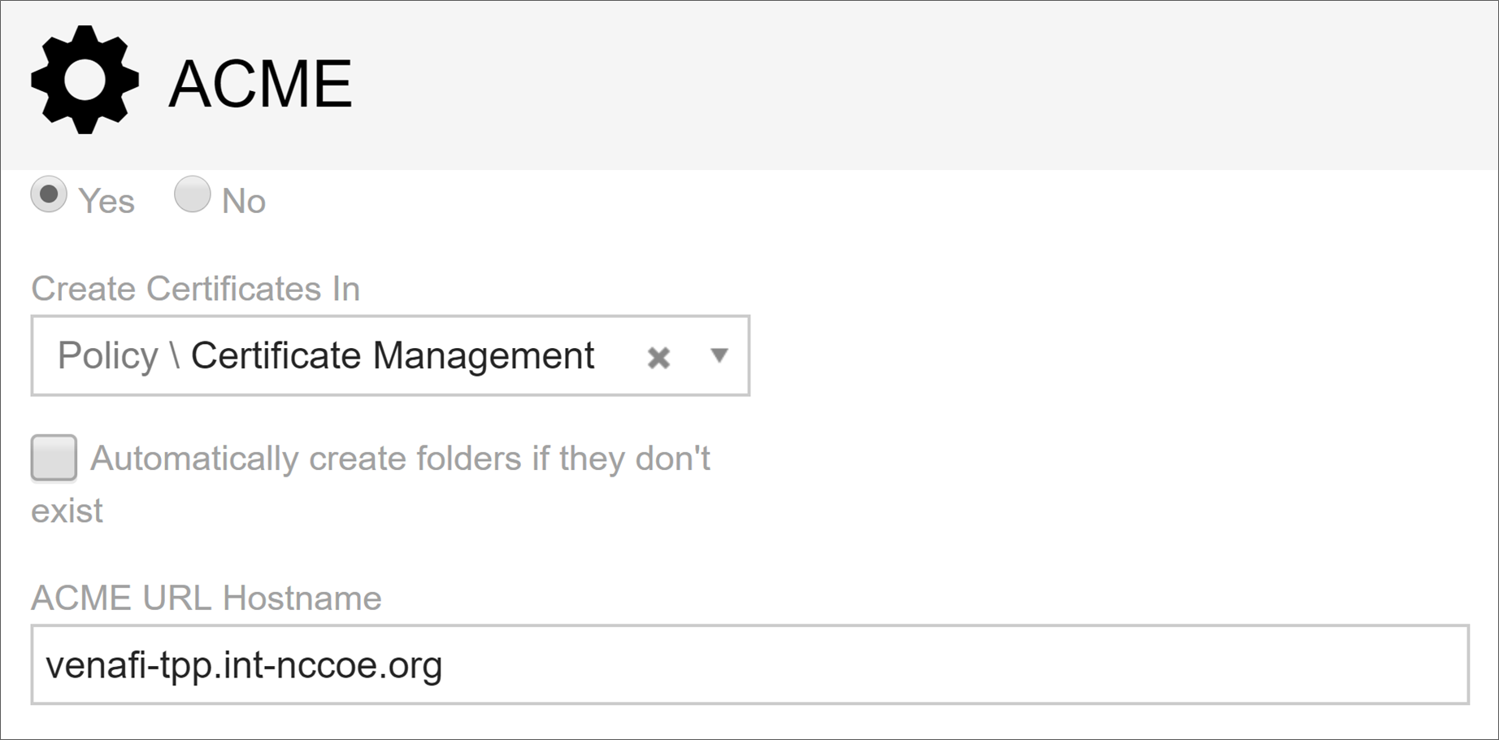Clear the Create Certificates In selection

658,357
